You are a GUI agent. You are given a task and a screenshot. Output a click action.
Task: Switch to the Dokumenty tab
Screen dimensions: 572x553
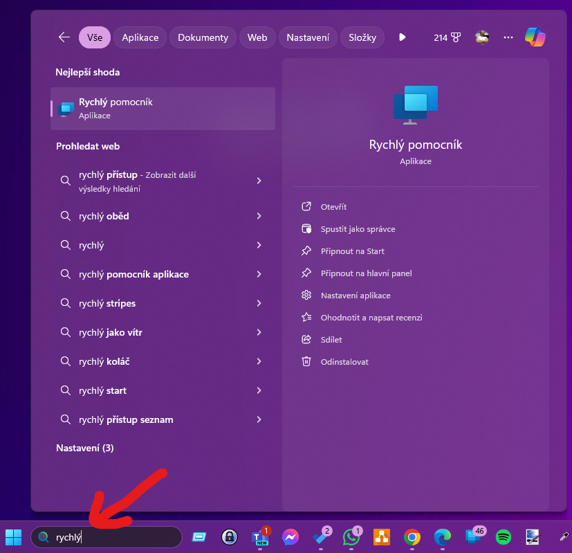tap(203, 37)
